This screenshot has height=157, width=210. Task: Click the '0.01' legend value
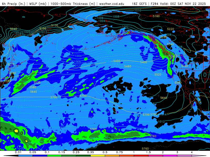tap(18, 152)
